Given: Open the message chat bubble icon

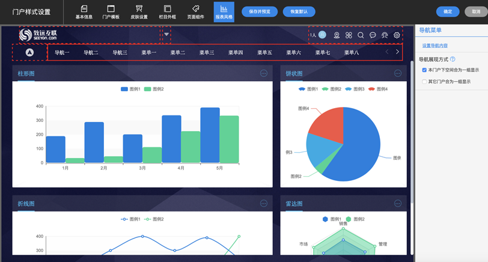Looking at the screenshot, I should (x=373, y=35).
